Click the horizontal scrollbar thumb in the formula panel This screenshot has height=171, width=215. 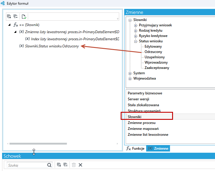(x=38, y=144)
